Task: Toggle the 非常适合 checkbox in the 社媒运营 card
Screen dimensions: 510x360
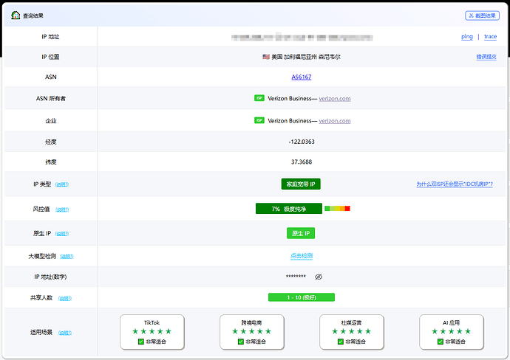Action: tap(341, 342)
